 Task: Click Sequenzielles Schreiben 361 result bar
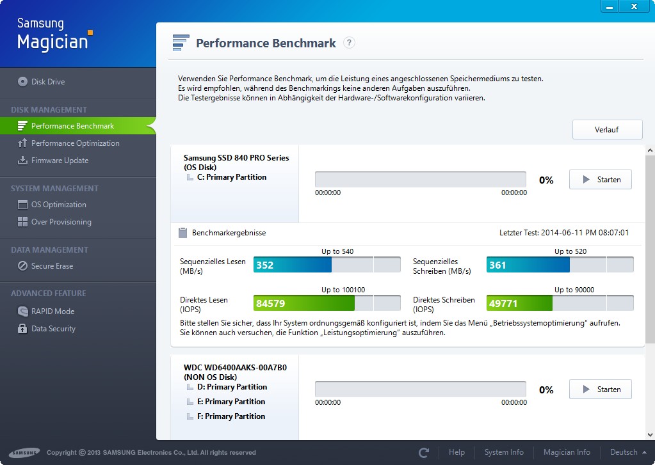pos(560,265)
